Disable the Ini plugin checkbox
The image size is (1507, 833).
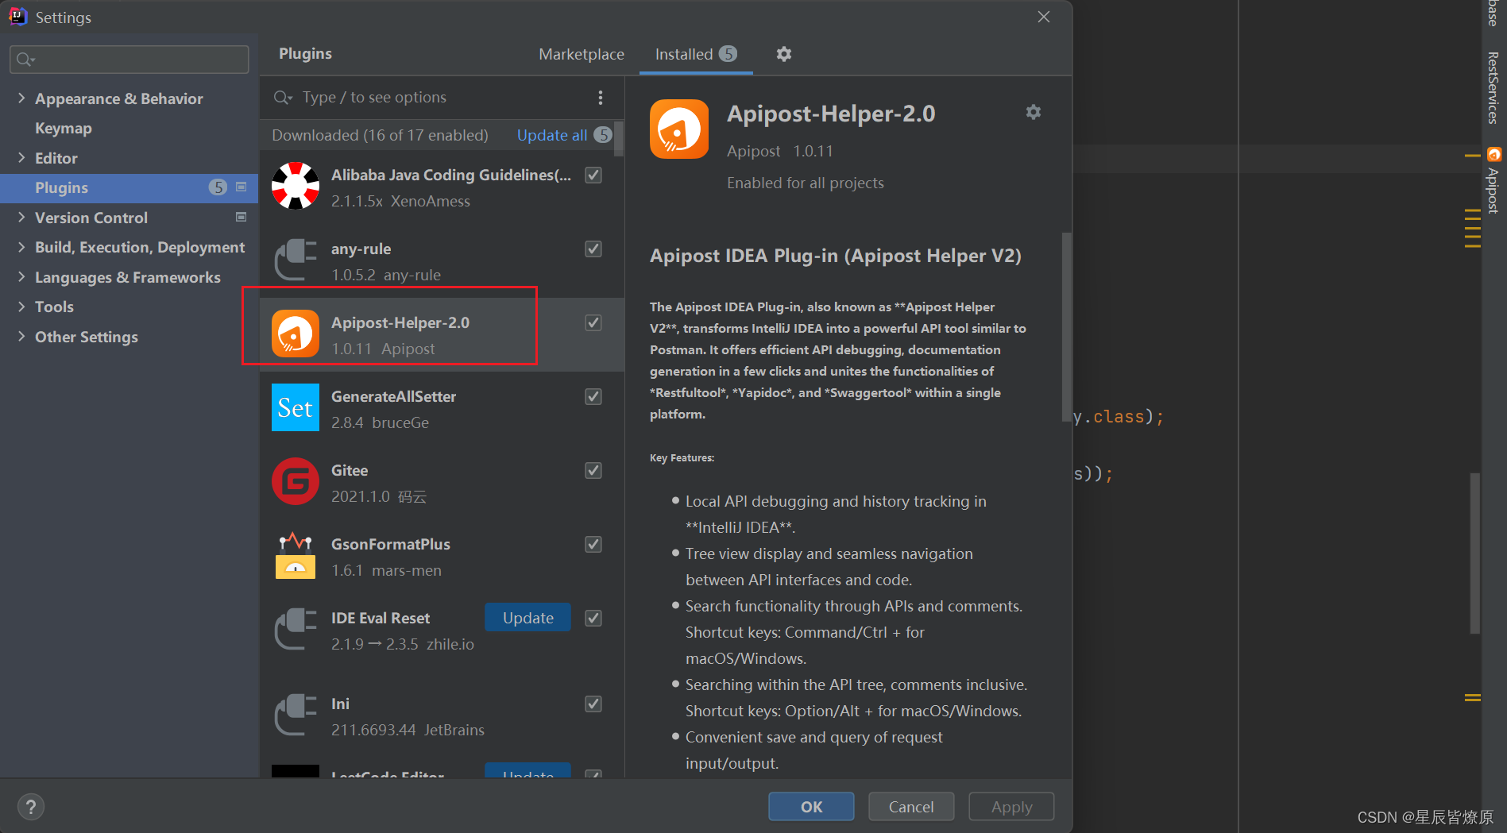pos(593,704)
